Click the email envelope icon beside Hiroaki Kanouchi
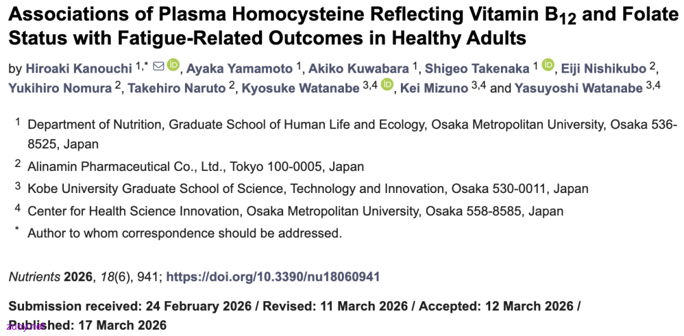This screenshot has width=684, height=336. point(159,66)
